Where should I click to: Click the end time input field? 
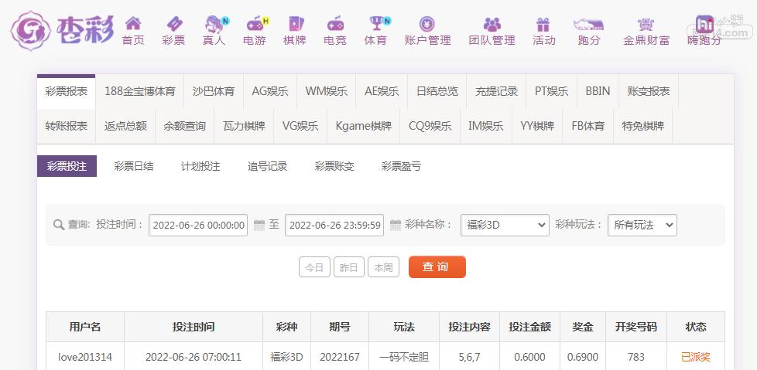point(335,225)
